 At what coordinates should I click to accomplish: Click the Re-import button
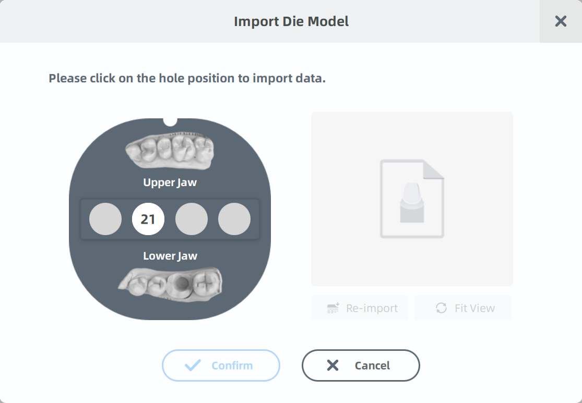coord(360,308)
